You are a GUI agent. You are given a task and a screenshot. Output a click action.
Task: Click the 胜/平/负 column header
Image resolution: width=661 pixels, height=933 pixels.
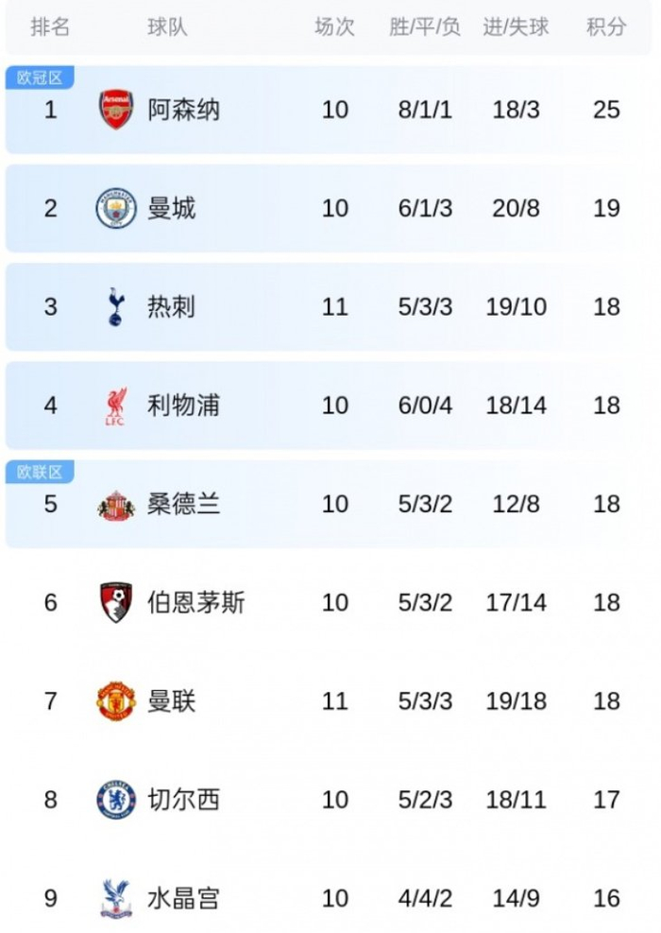pyautogui.click(x=424, y=27)
